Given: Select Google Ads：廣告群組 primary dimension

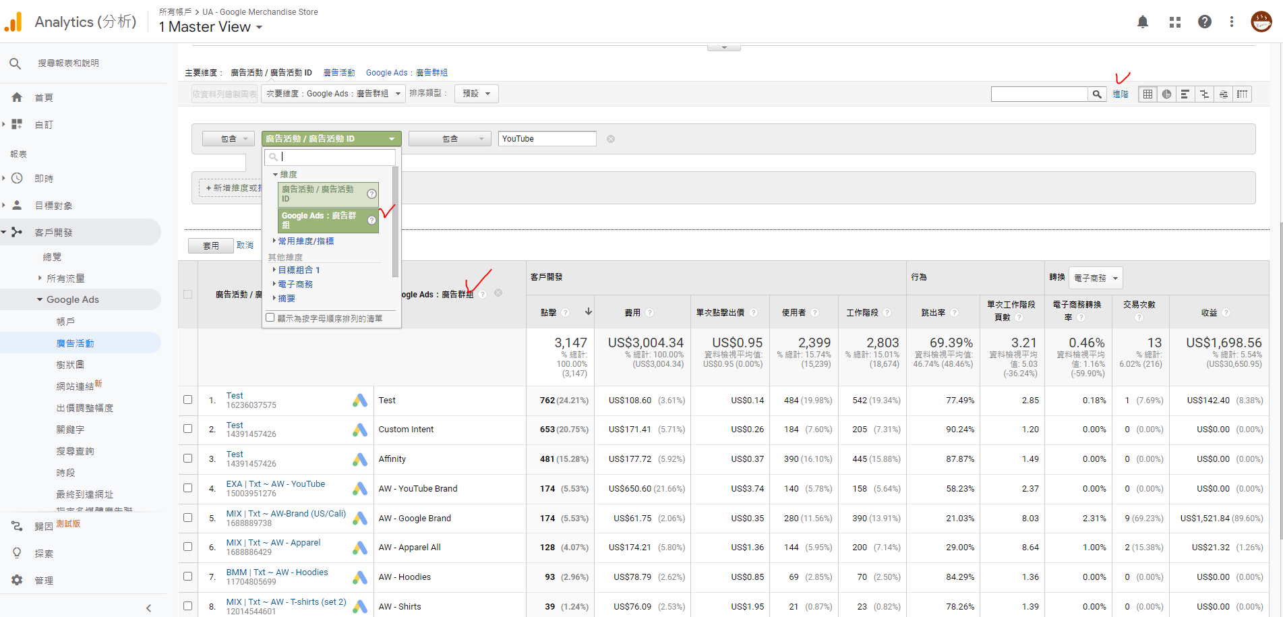Looking at the screenshot, I should coord(407,73).
